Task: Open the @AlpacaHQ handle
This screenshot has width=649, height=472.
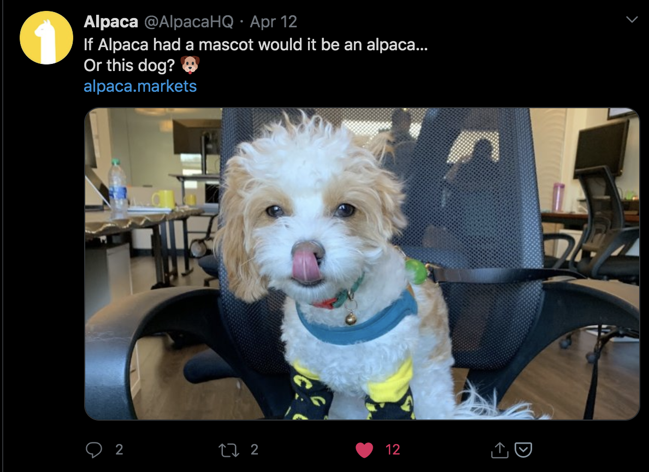Action: coord(188,21)
